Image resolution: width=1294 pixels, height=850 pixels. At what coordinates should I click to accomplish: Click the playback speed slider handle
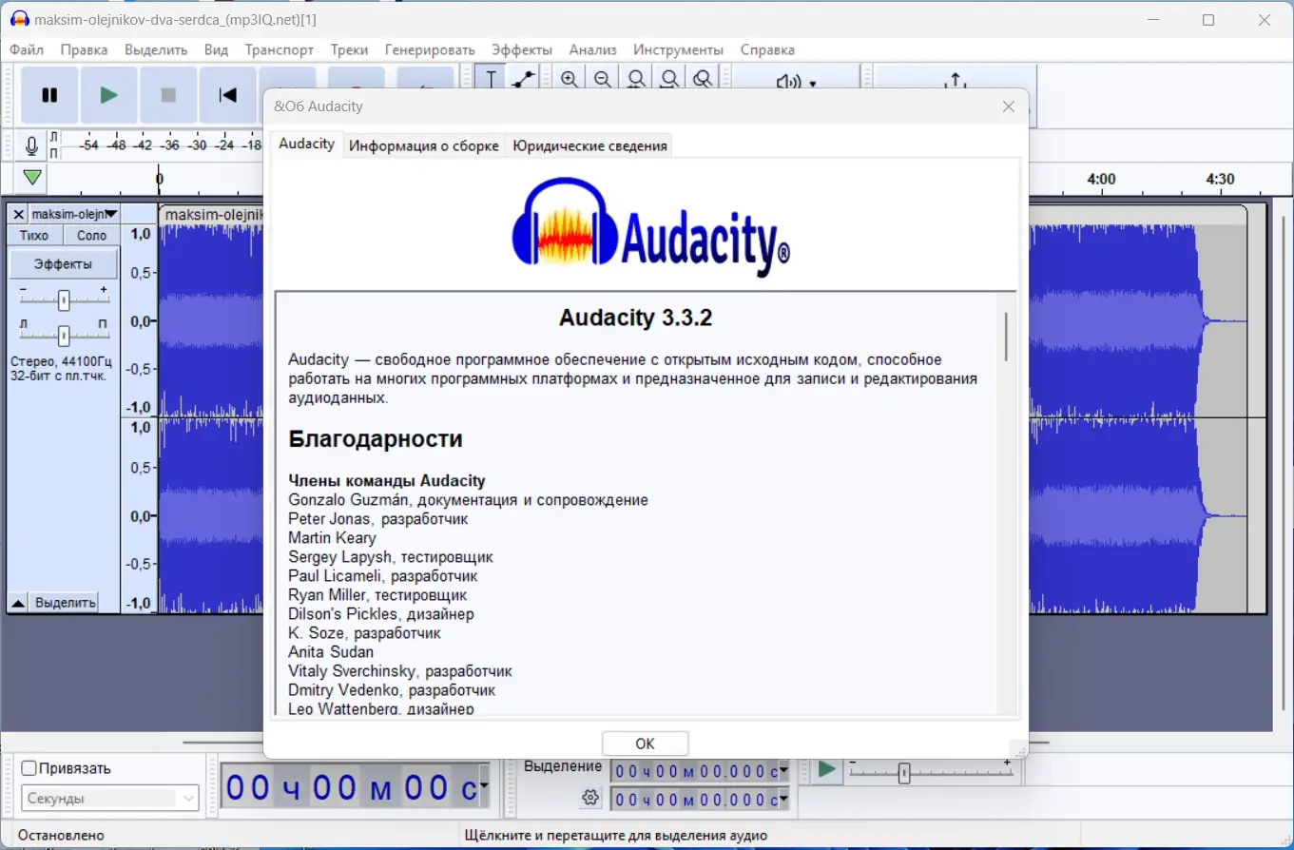coord(904,774)
